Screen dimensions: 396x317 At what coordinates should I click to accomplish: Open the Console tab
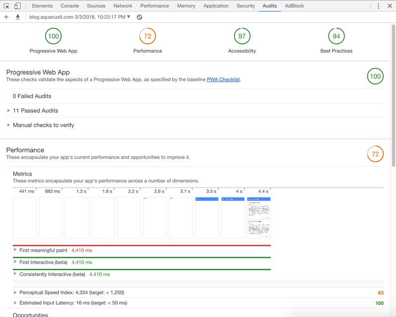[x=69, y=6]
